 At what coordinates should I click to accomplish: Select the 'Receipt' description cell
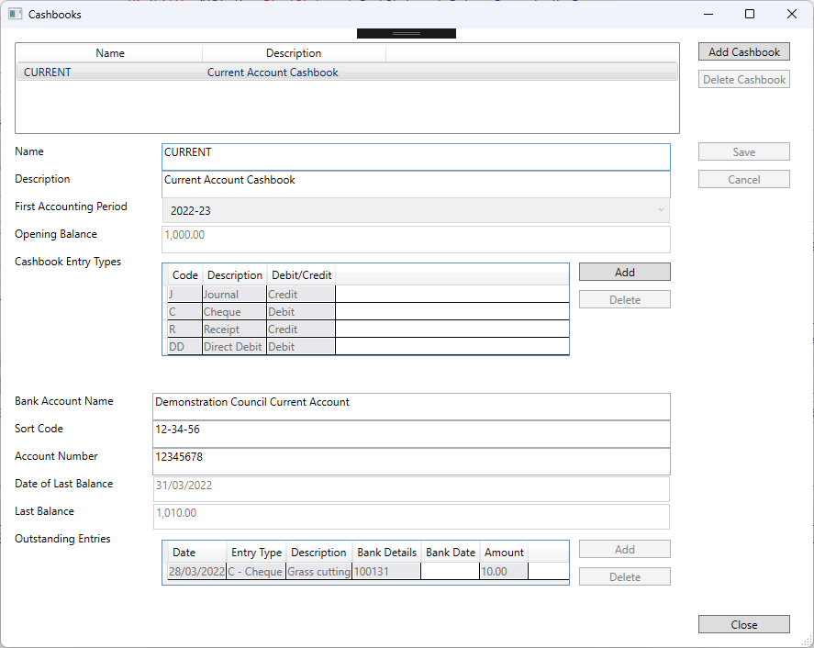(x=234, y=330)
